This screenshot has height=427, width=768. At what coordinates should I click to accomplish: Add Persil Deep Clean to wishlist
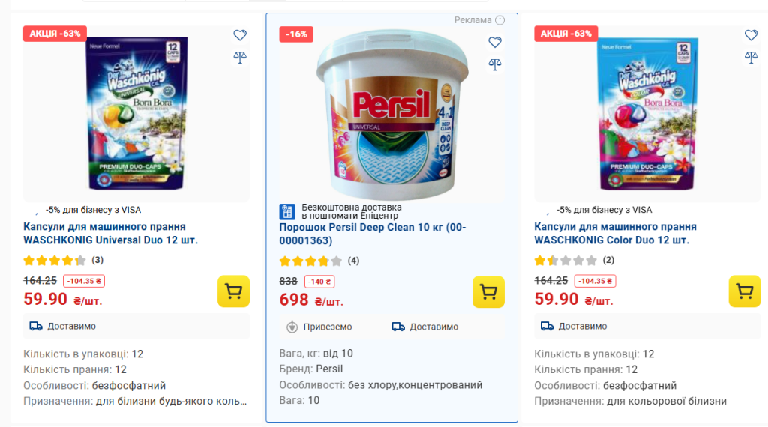[495, 42]
